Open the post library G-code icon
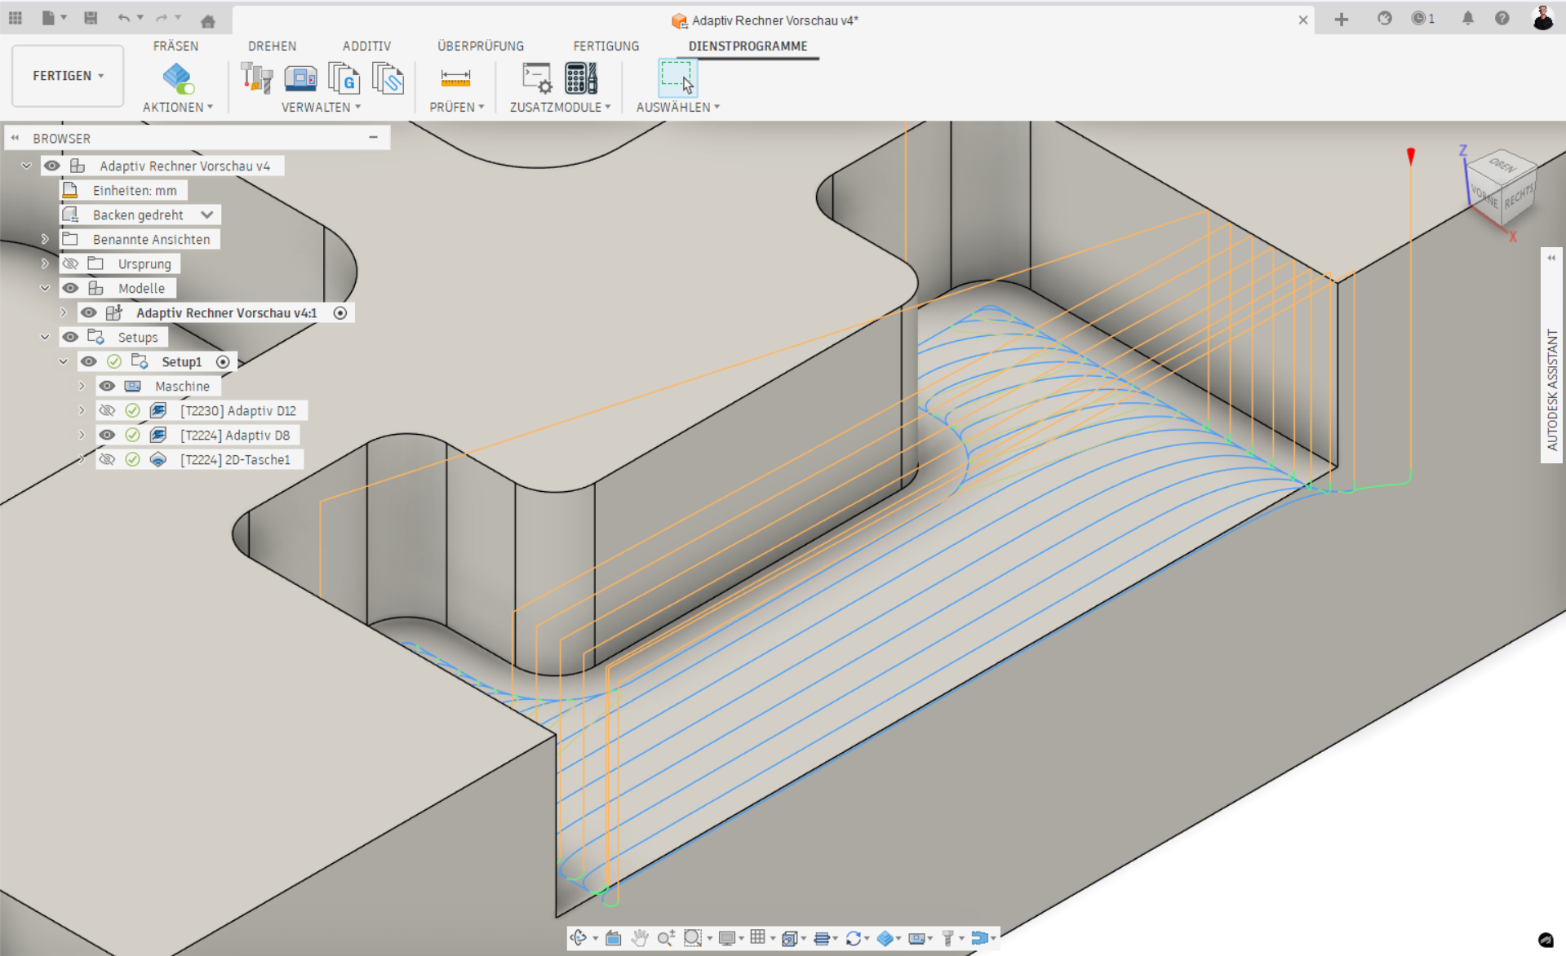This screenshot has height=956, width=1566. [x=344, y=78]
